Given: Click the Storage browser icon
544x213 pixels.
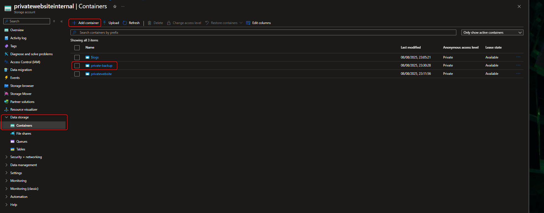Looking at the screenshot, I should (x=6, y=86).
